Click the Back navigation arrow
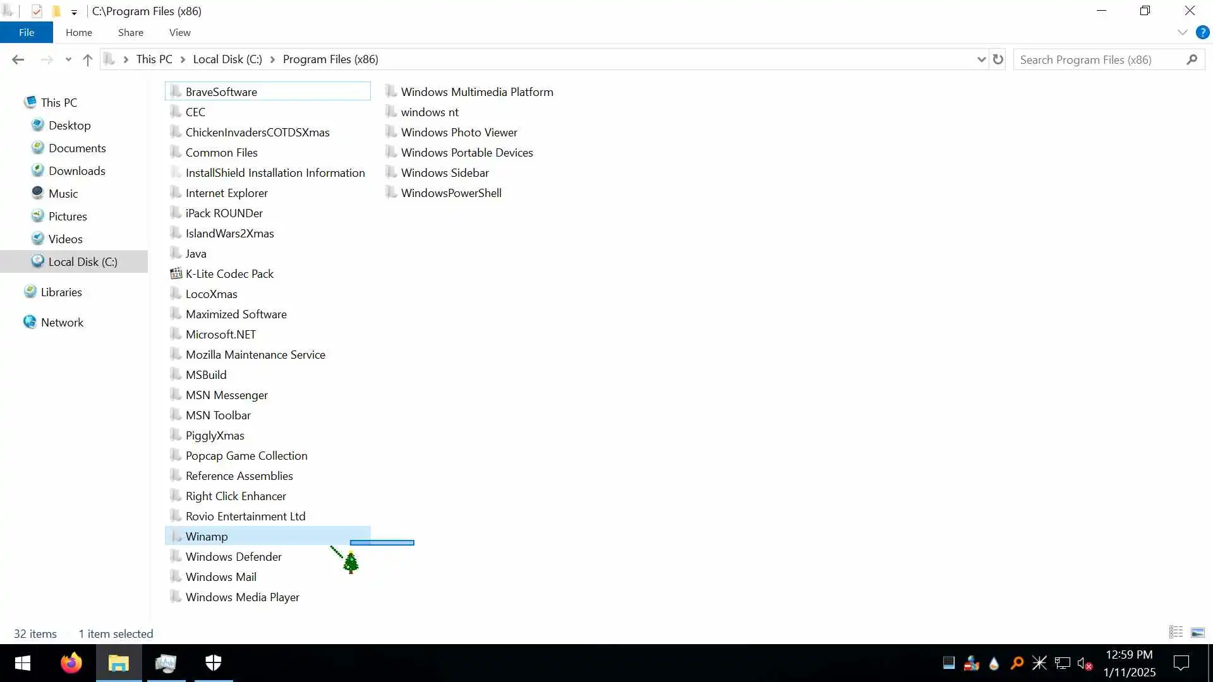 (x=18, y=59)
